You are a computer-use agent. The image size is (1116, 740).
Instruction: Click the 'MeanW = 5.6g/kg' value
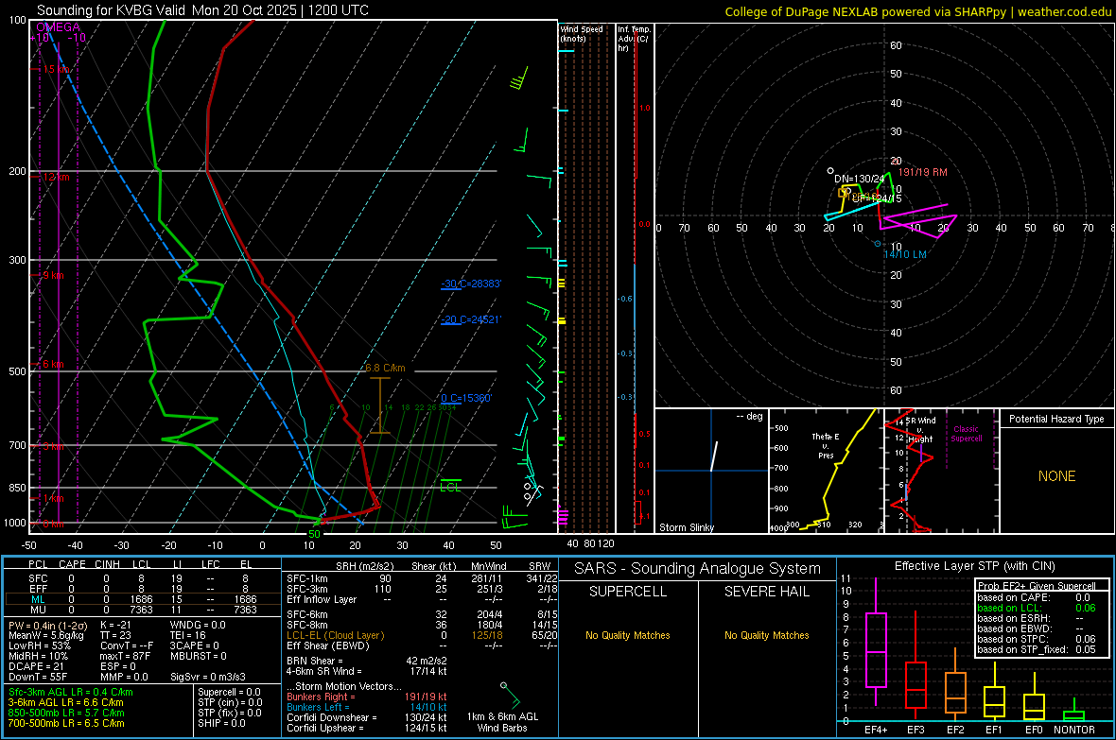coord(45,635)
